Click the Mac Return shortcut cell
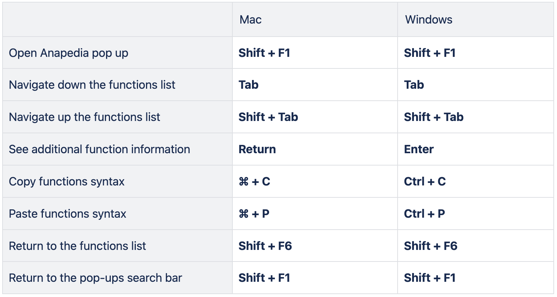 point(315,149)
